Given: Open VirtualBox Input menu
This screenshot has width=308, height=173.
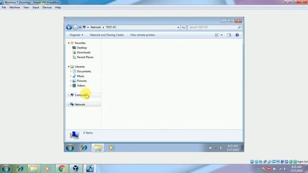Looking at the screenshot, I should (36, 8).
